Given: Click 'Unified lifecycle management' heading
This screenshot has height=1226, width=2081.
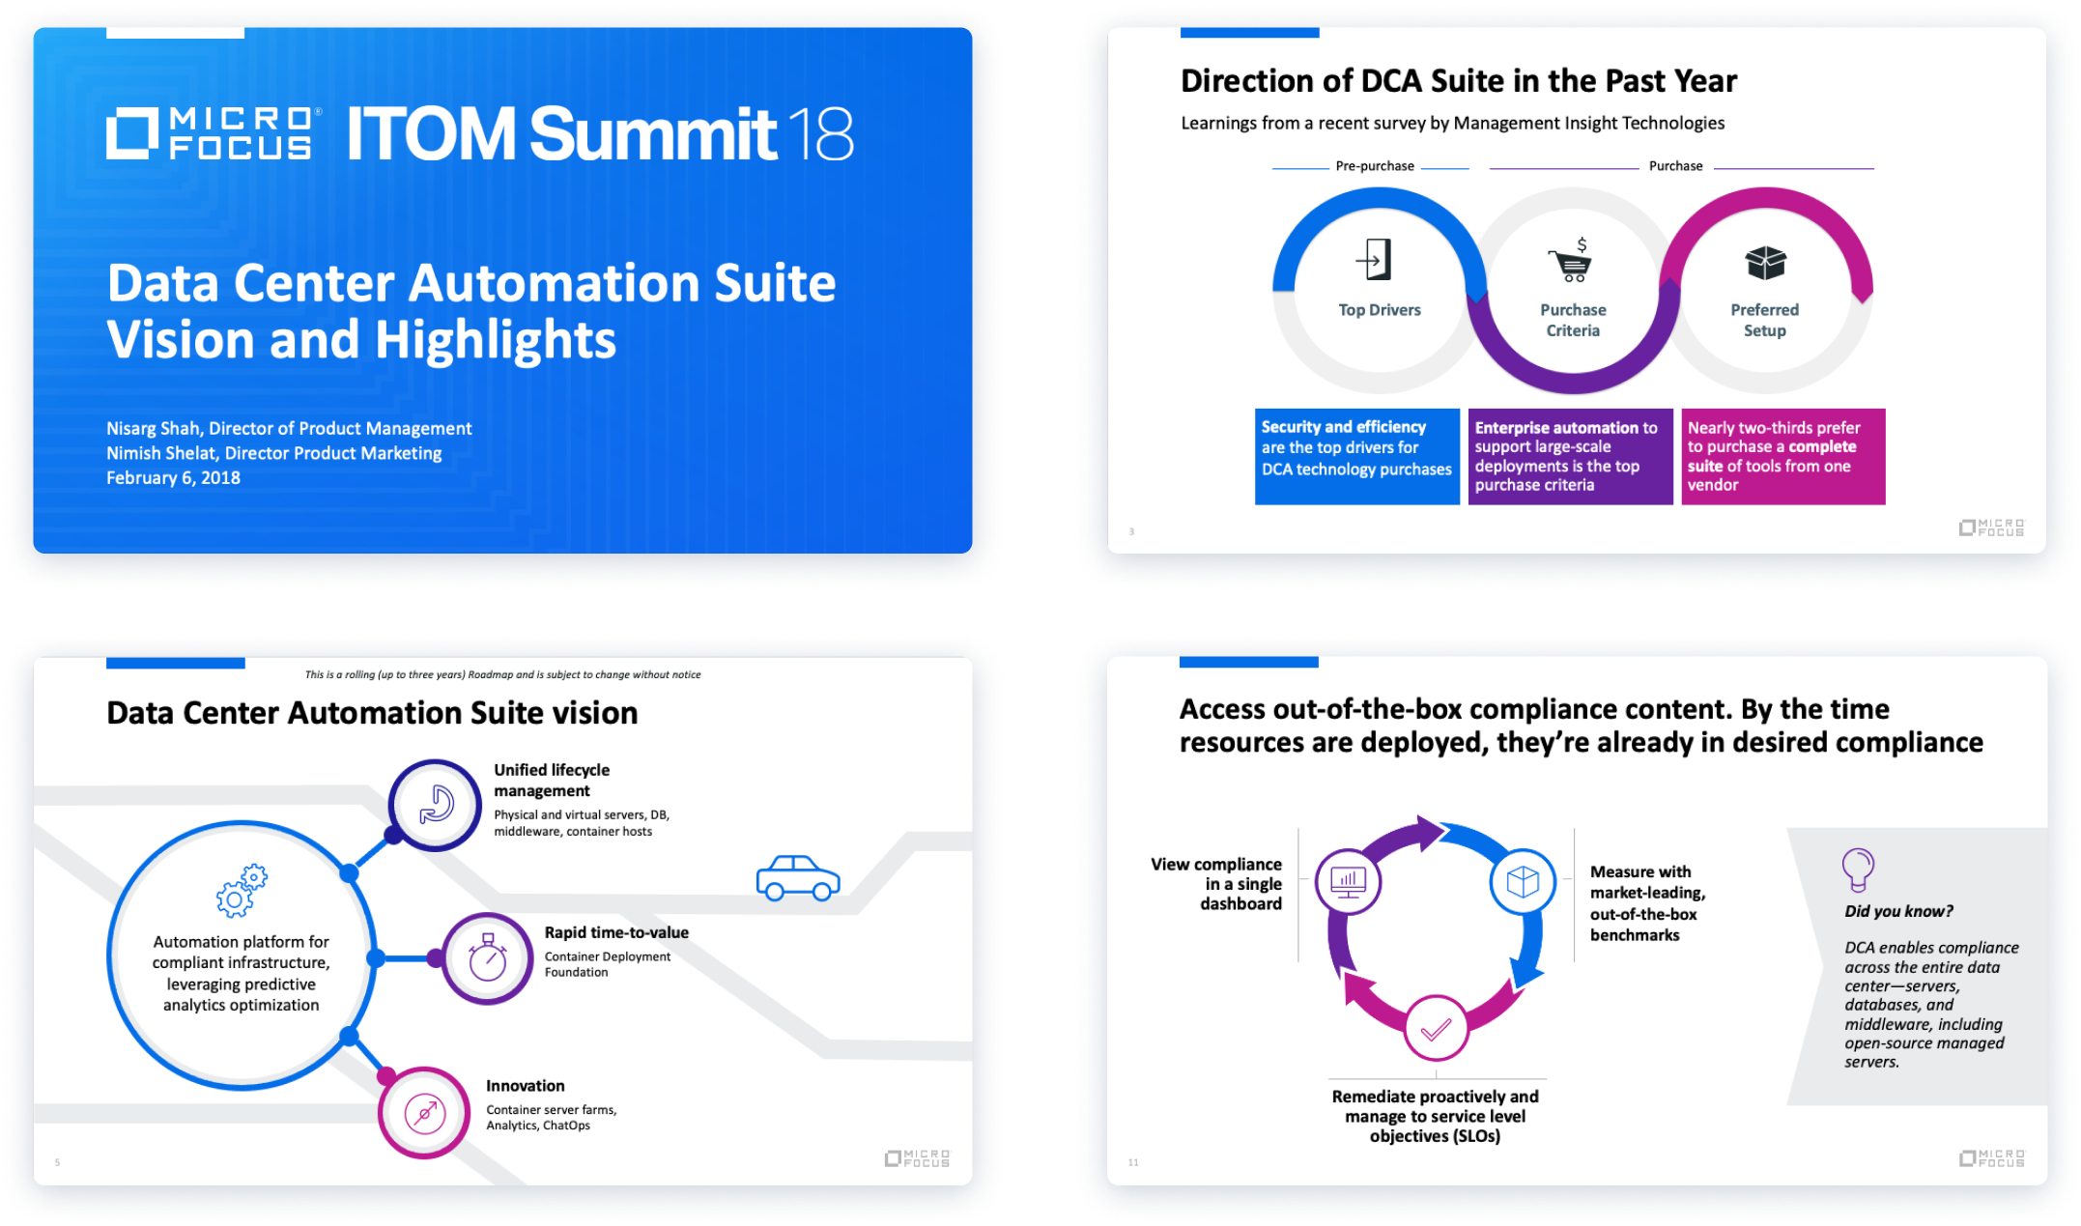Looking at the screenshot, I should [552, 780].
